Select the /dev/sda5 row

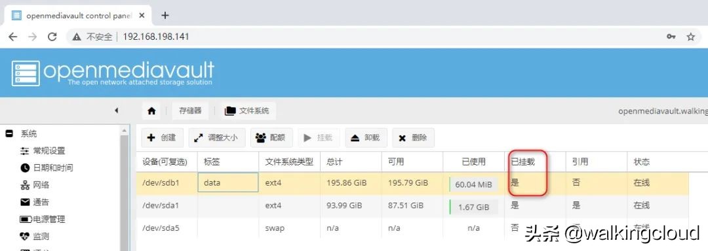tap(412, 228)
